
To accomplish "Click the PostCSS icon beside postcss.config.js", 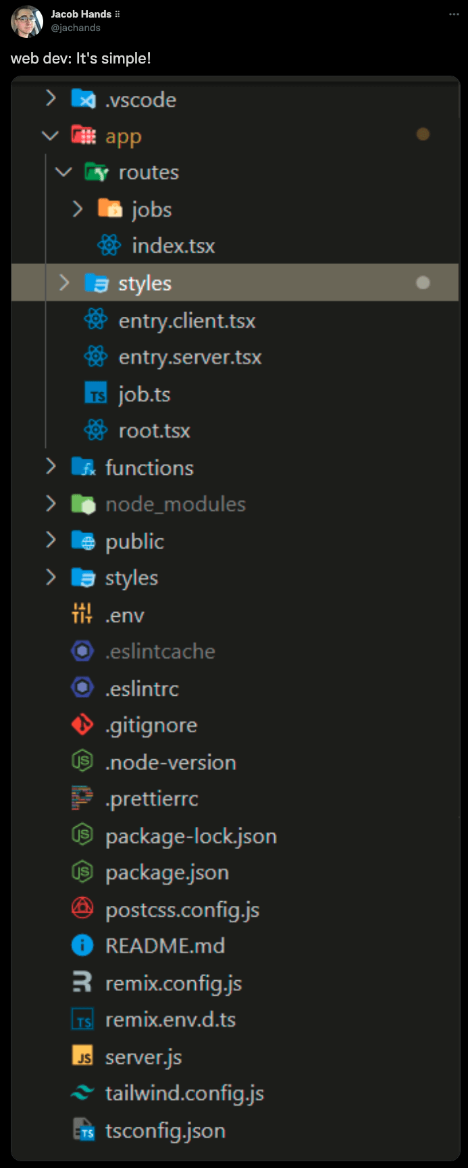I will [x=82, y=909].
